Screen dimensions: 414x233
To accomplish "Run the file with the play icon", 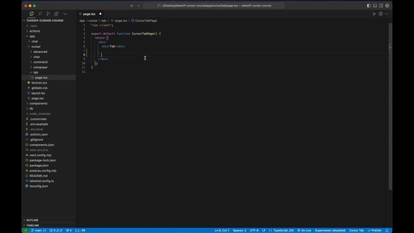I will tap(374, 14).
